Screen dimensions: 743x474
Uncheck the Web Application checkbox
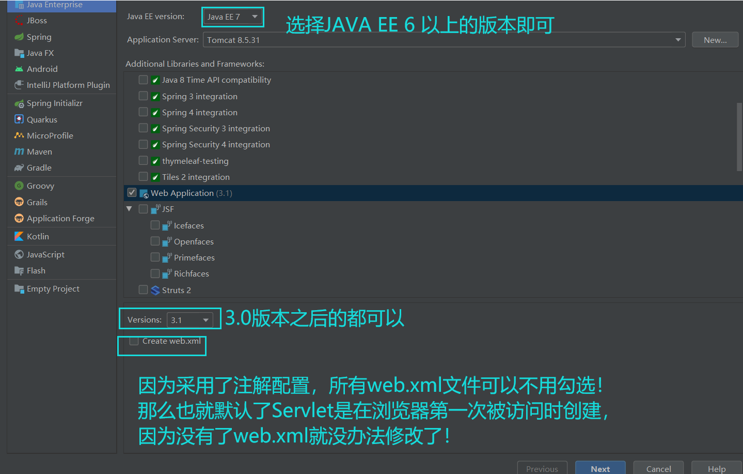[x=132, y=192]
